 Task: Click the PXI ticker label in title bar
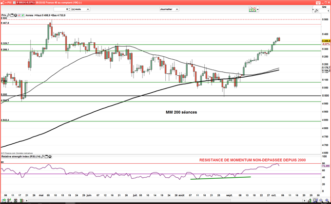pyautogui.click(x=9, y=2)
